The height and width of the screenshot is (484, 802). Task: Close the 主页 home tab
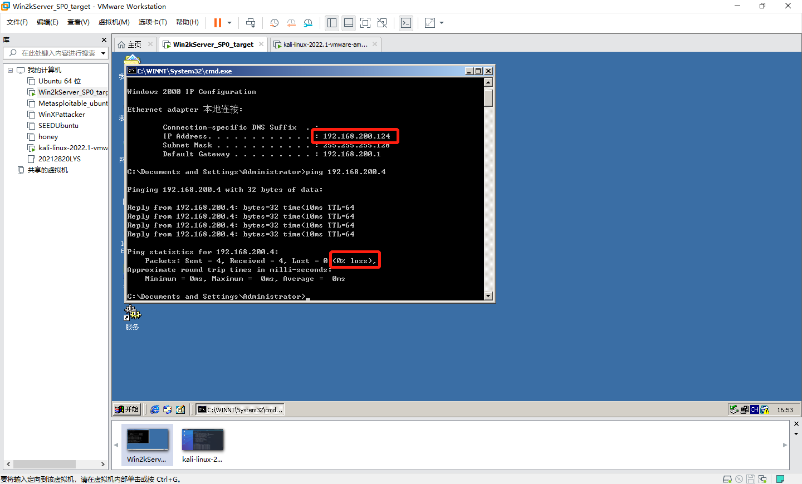click(x=150, y=44)
